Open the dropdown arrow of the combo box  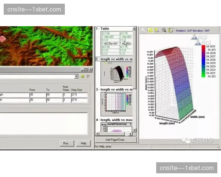(x=76, y=76)
